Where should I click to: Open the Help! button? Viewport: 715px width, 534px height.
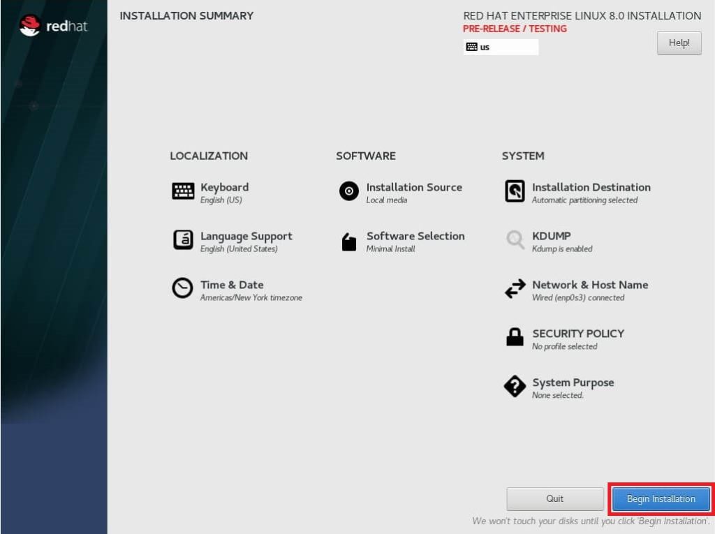point(679,43)
